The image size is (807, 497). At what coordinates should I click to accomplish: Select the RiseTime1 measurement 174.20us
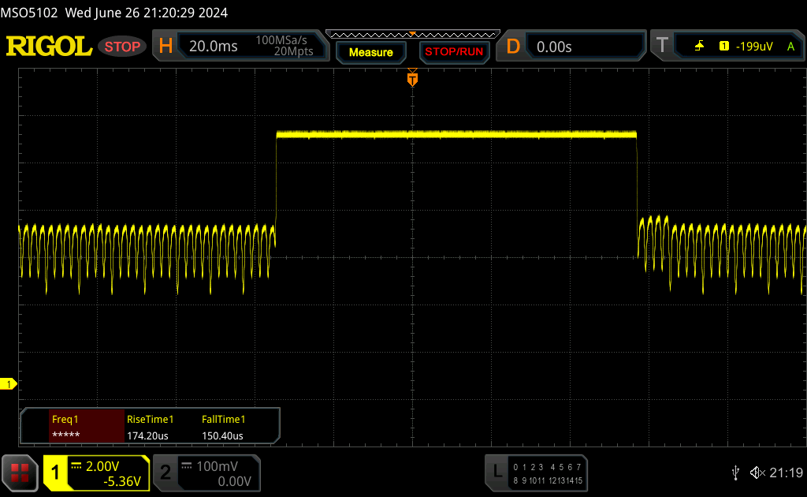(x=151, y=427)
